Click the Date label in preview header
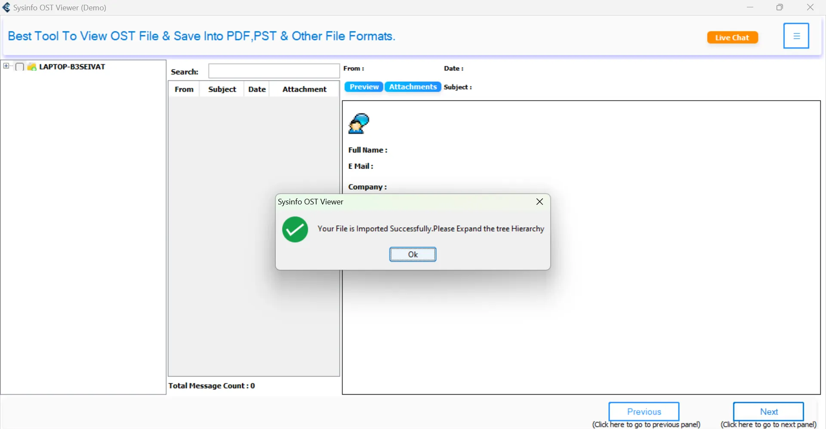 [x=454, y=68]
